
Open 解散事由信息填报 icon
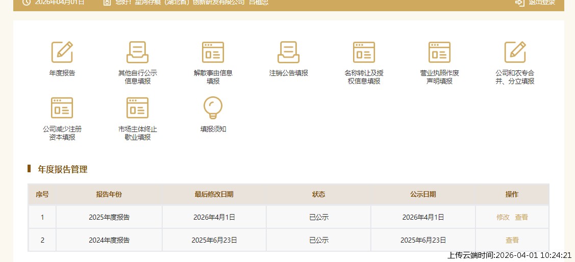pos(213,52)
